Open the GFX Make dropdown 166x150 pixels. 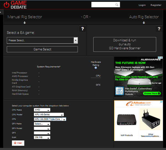tap(42, 124)
